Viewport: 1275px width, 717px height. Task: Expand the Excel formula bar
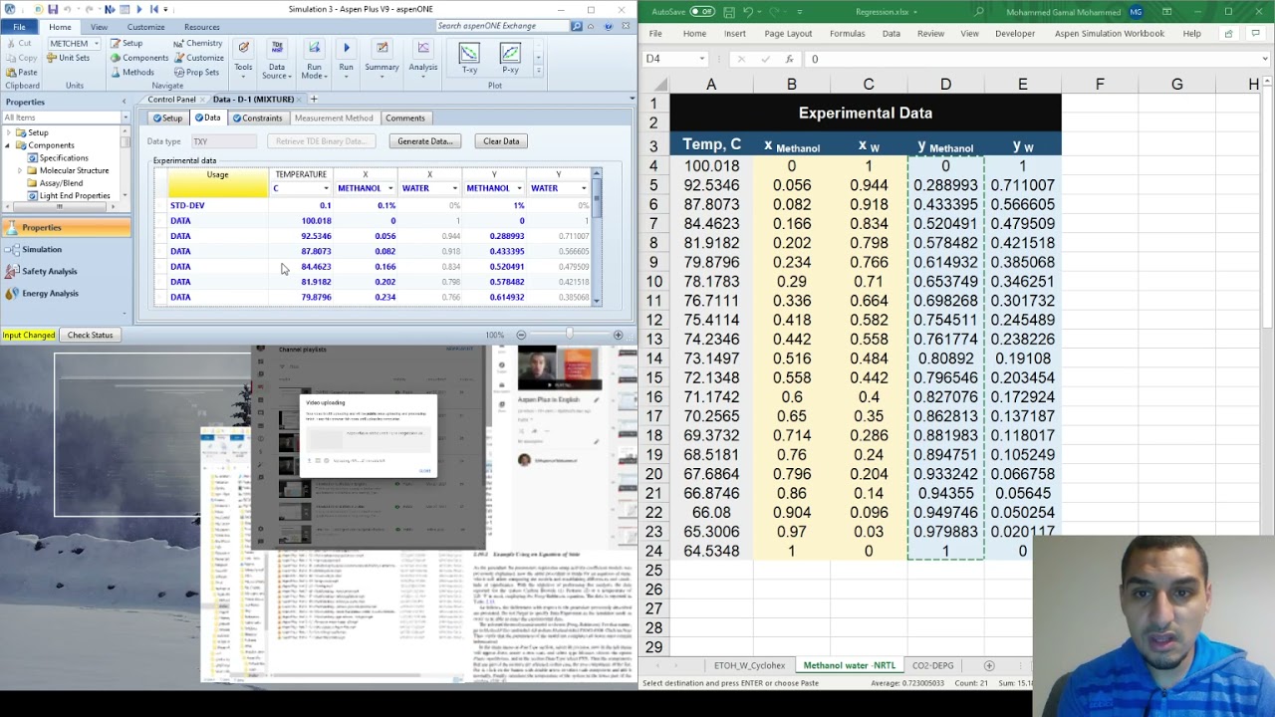click(x=1265, y=59)
